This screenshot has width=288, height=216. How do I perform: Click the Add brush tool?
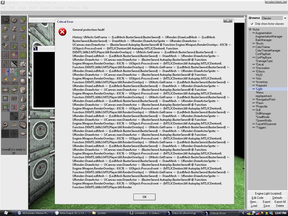pyautogui.click(x=23, y=20)
